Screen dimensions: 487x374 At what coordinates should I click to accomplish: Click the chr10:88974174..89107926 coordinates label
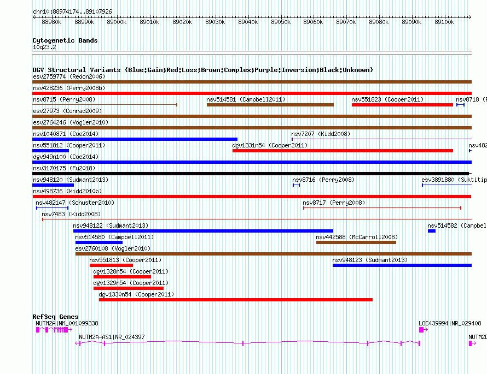tap(72, 12)
